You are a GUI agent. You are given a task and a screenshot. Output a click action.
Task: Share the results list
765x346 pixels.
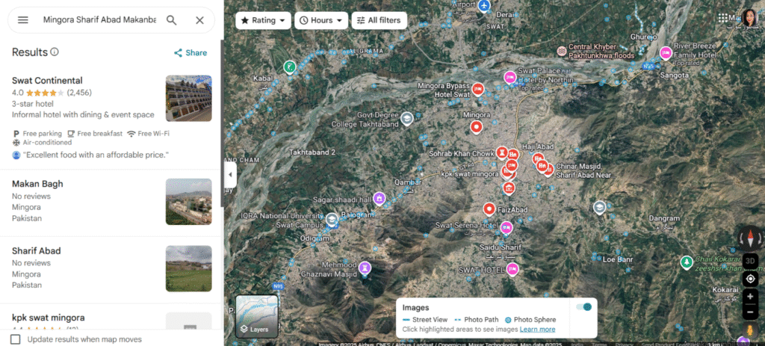[191, 53]
